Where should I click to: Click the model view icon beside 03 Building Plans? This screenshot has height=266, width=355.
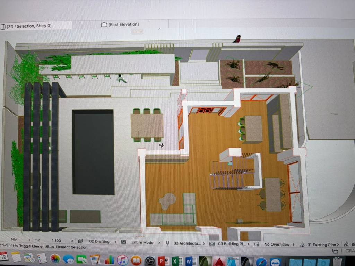[x=212, y=243]
